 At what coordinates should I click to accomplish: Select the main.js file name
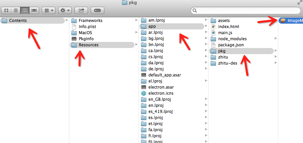click(225, 33)
